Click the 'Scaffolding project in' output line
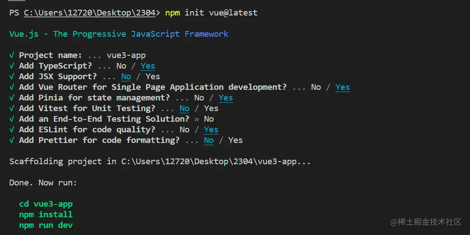 (160, 162)
